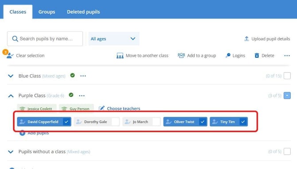Click the Choose teachers link
This screenshot has width=297, height=169.
point(124,108)
